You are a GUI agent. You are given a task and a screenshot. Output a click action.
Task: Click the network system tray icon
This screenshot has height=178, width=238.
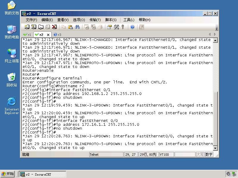coord(234,174)
